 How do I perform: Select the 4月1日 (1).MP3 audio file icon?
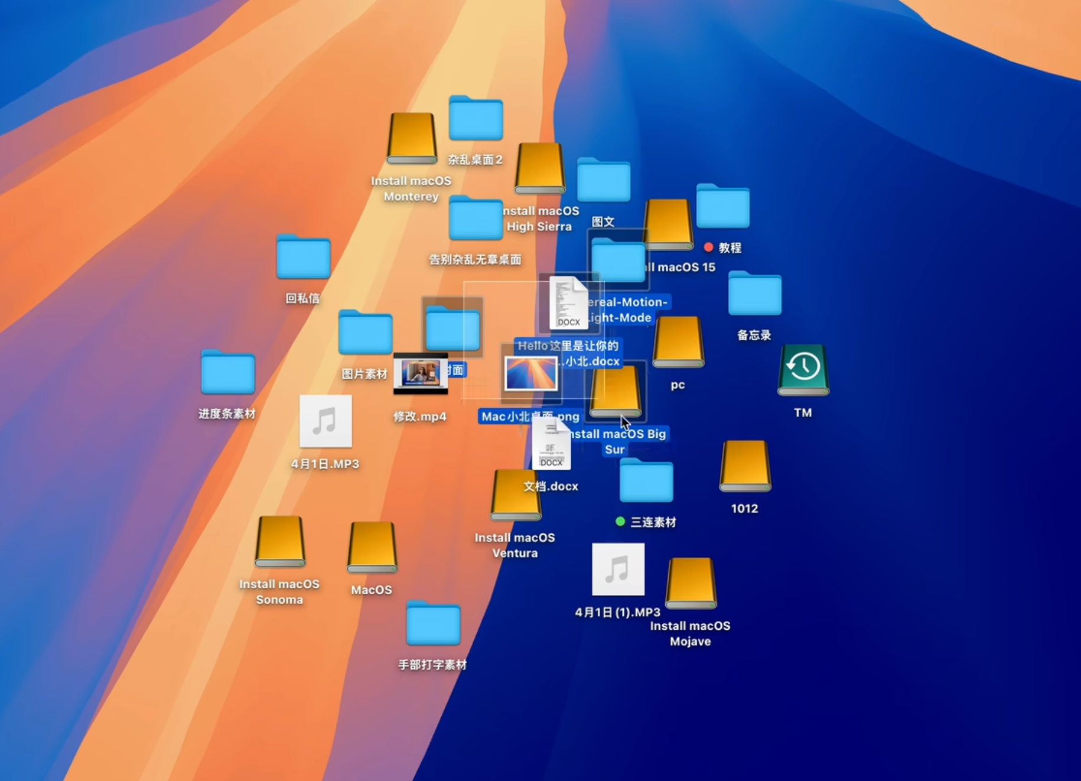618,570
